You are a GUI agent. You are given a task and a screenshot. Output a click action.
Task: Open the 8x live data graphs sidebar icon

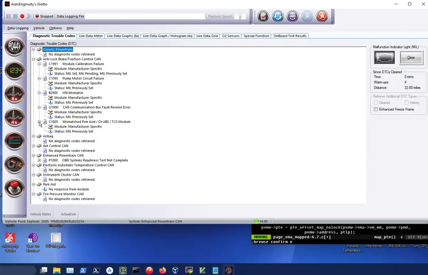15,94
